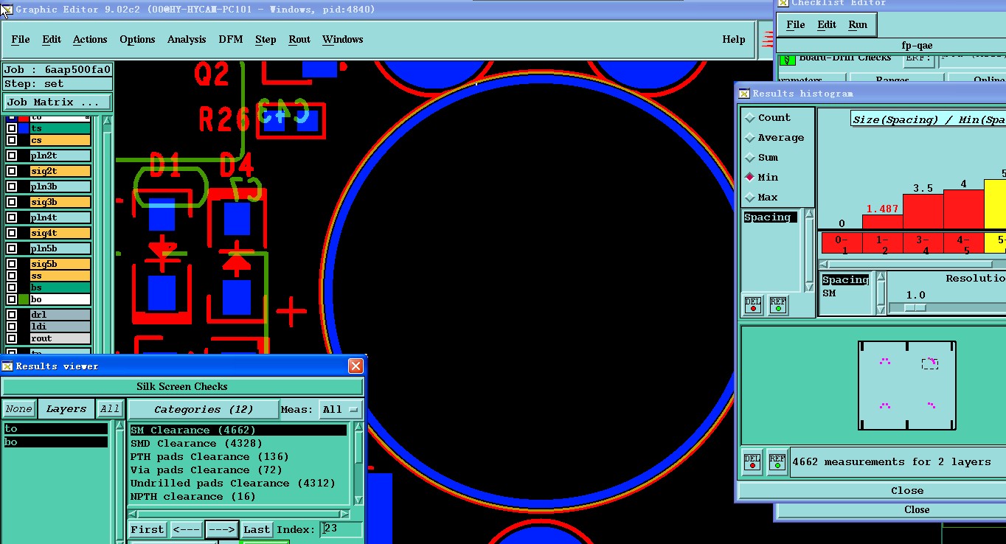1006x544 pixels.
Task: Open Graphic Editor window system menu icon
Action: 7,10
